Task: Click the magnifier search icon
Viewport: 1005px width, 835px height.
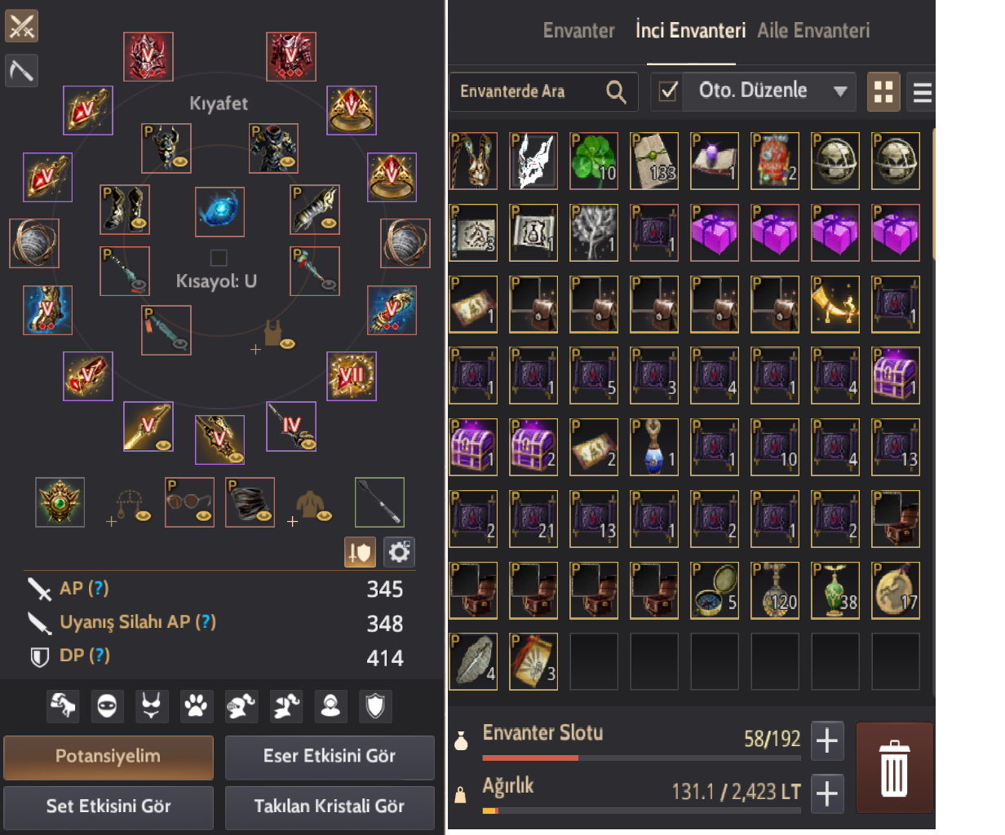Action: pyautogui.click(x=617, y=91)
